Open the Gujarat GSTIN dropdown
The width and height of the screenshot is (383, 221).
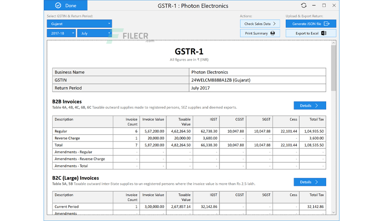point(79,24)
